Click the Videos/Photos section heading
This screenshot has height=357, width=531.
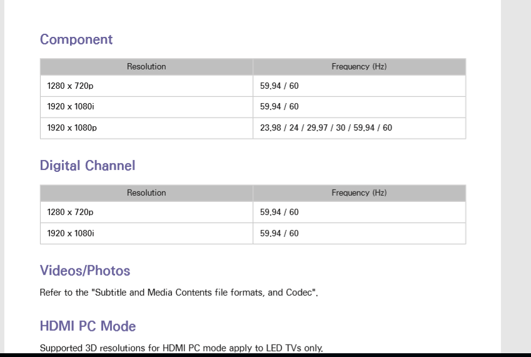click(x=85, y=271)
